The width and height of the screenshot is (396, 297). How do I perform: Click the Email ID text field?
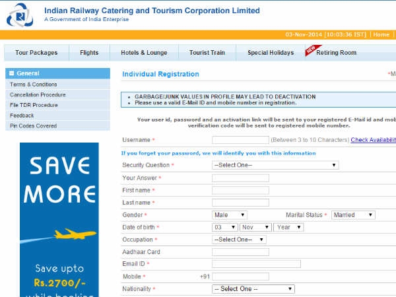(255, 264)
